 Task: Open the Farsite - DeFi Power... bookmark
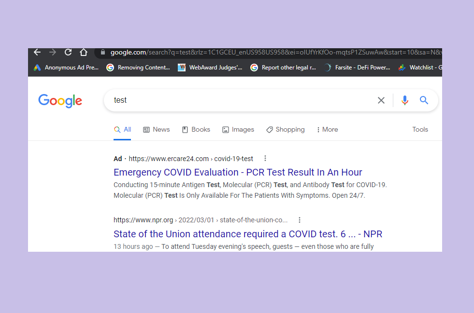coord(357,68)
